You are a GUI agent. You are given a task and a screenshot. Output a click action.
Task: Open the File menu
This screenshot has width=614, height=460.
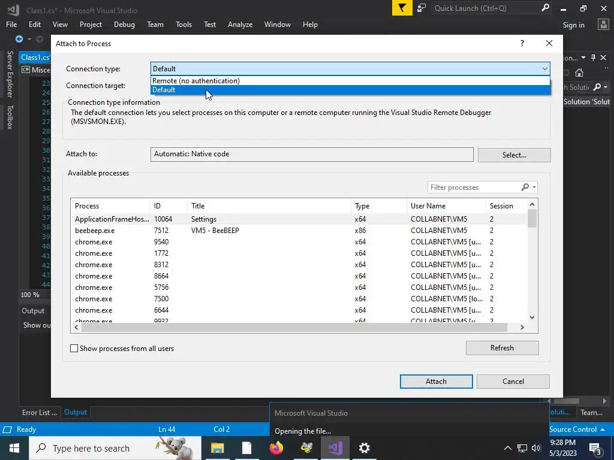coord(11,24)
